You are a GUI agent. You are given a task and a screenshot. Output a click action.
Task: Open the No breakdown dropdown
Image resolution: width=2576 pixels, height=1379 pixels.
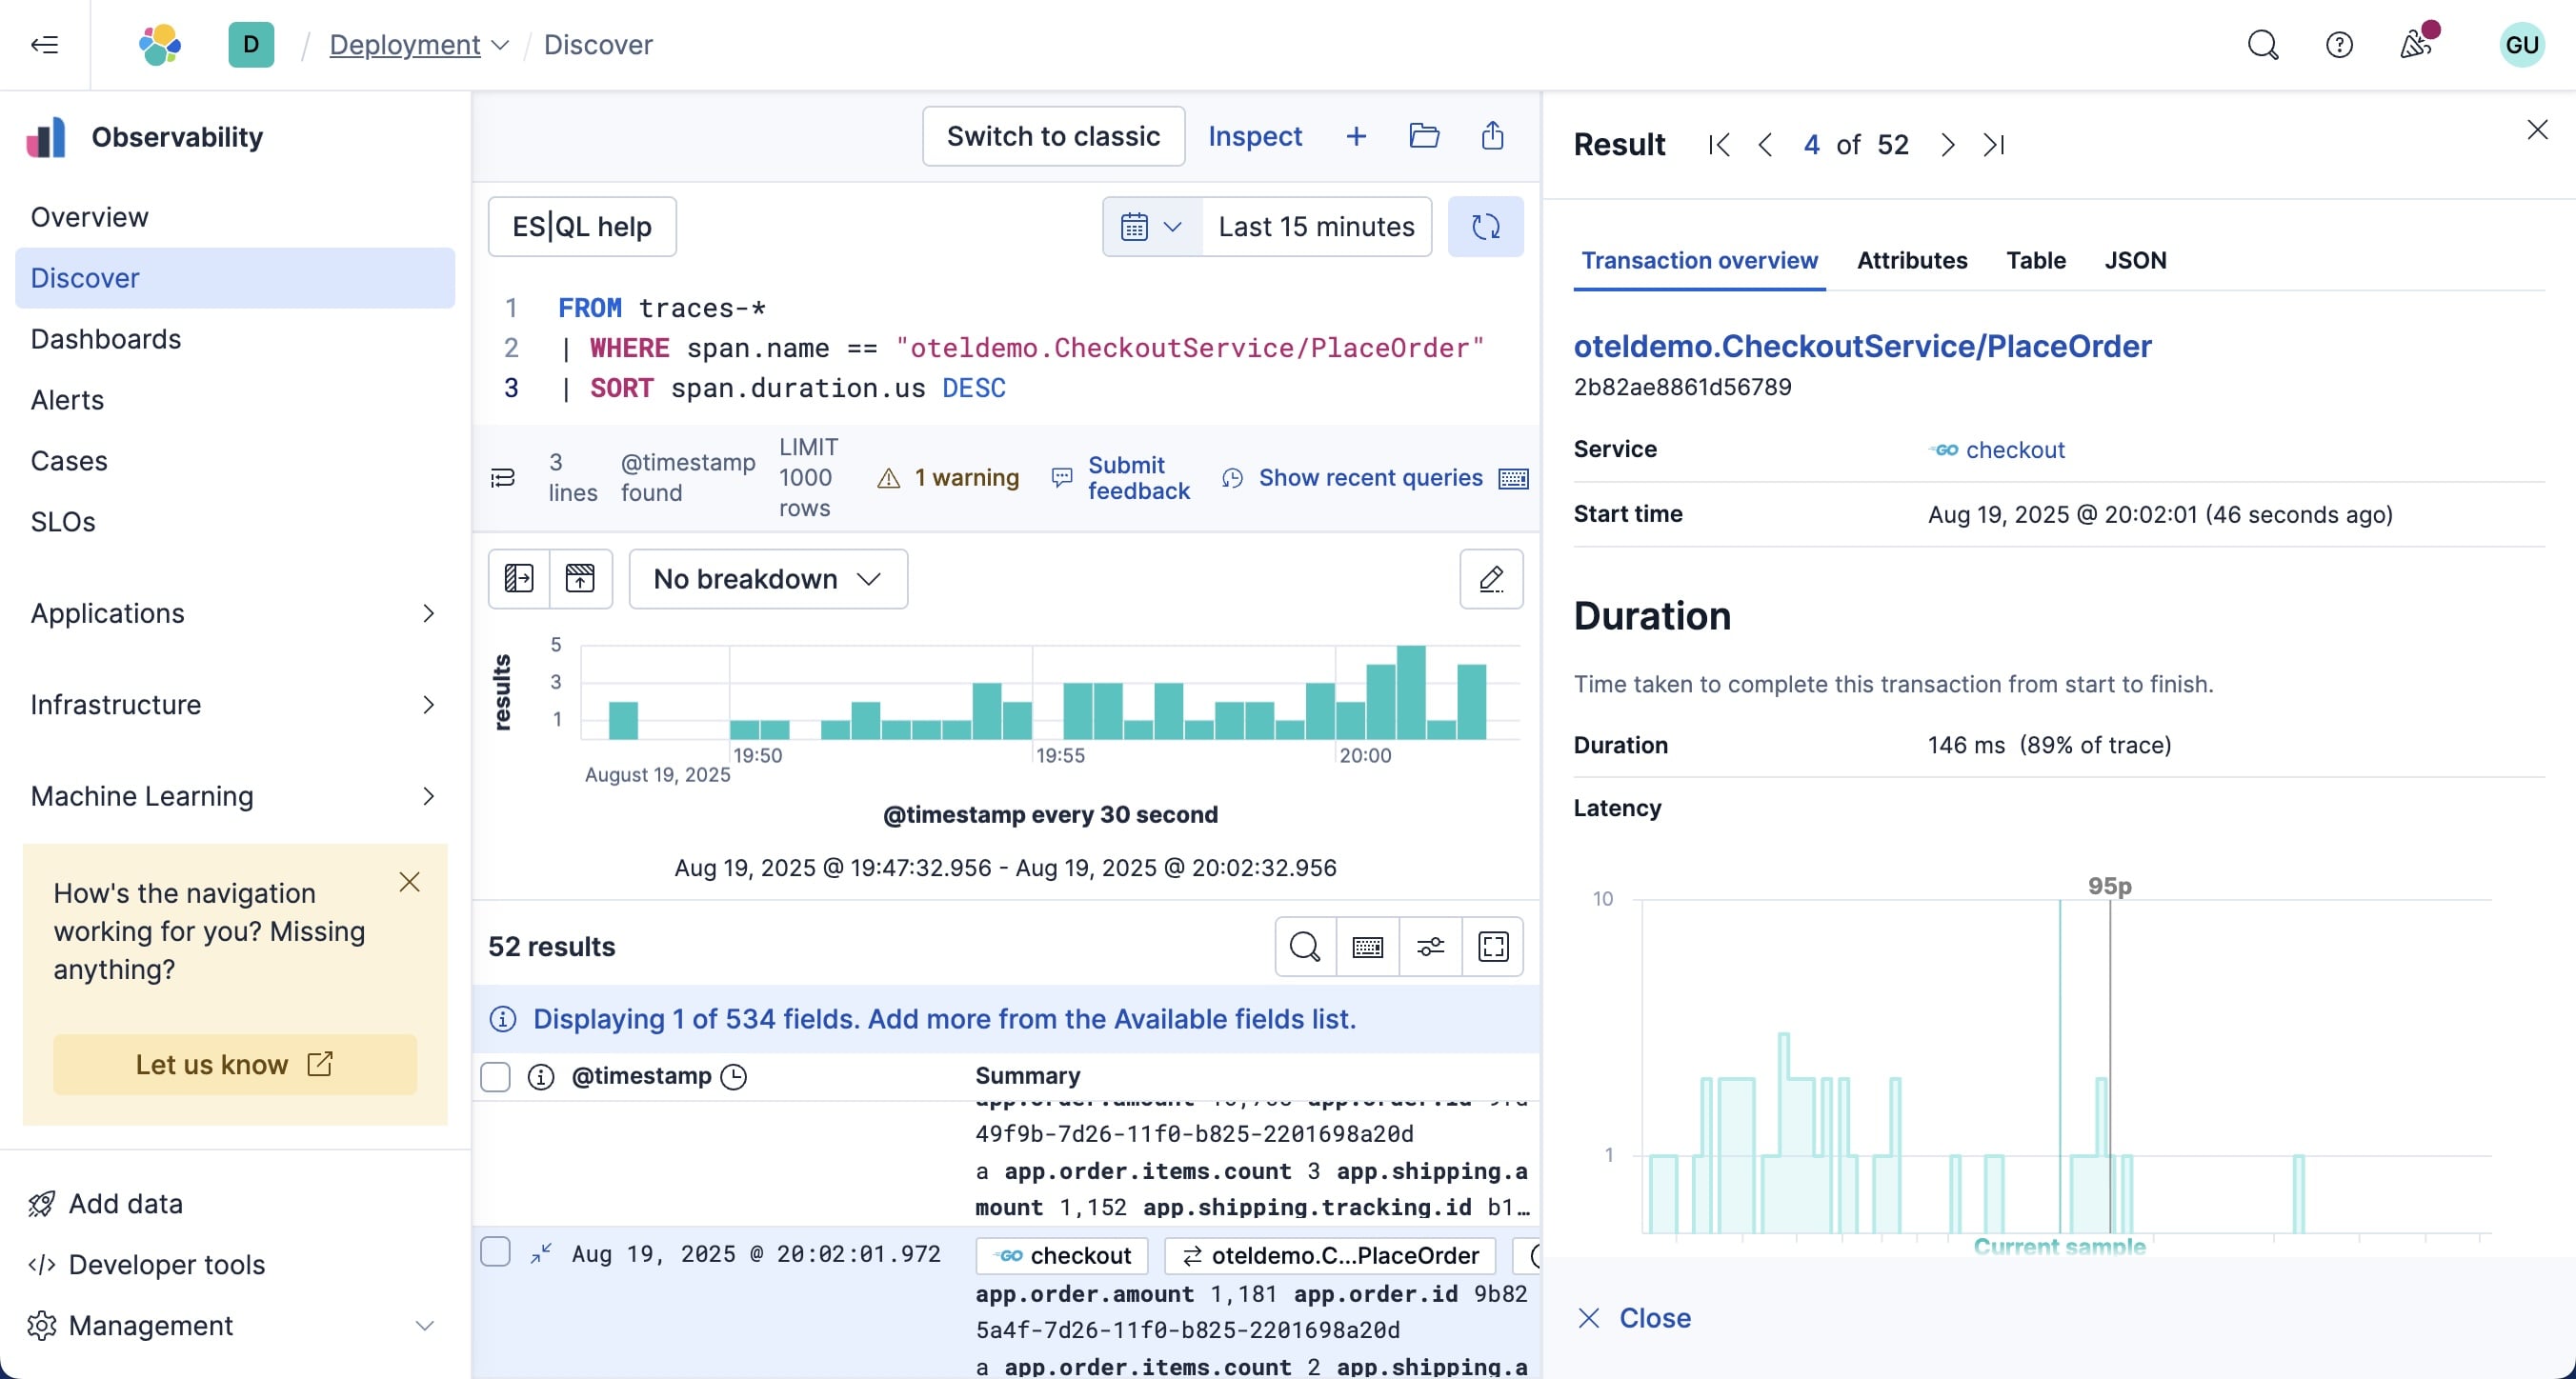pyautogui.click(x=767, y=579)
